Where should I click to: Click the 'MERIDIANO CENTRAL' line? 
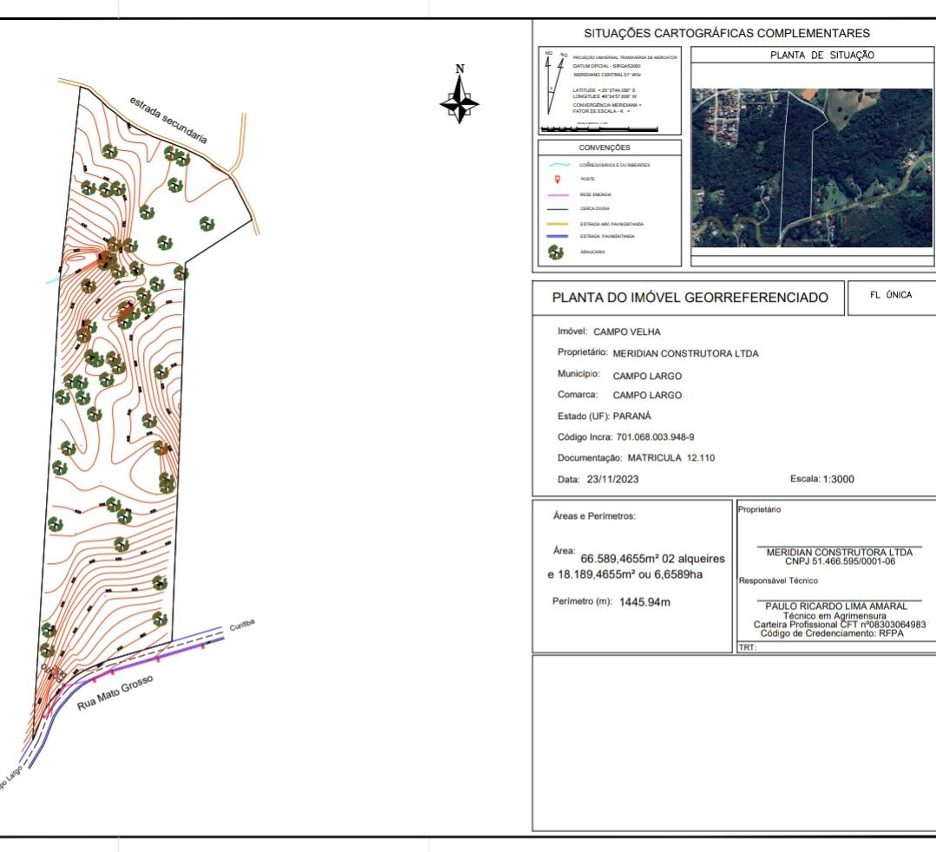pos(606,75)
